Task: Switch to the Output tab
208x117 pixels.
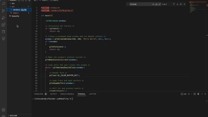Action: (x=53, y=94)
